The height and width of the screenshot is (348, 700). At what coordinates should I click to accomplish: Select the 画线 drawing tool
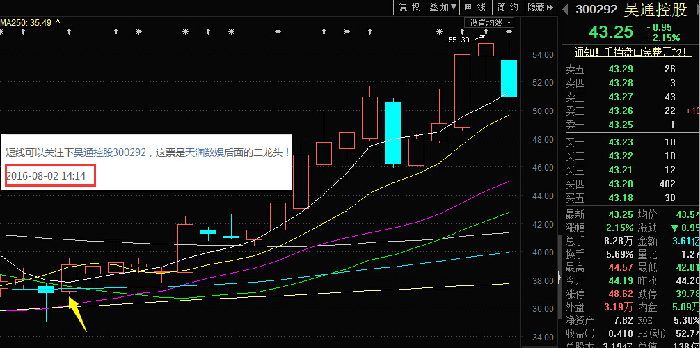(475, 7)
